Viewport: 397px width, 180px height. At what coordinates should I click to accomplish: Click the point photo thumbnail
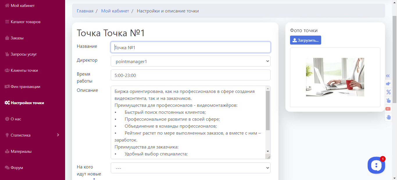[x=335, y=77]
